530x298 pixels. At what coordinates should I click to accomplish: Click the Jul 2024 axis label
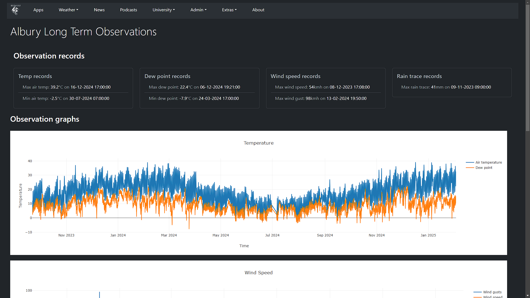click(x=272, y=235)
